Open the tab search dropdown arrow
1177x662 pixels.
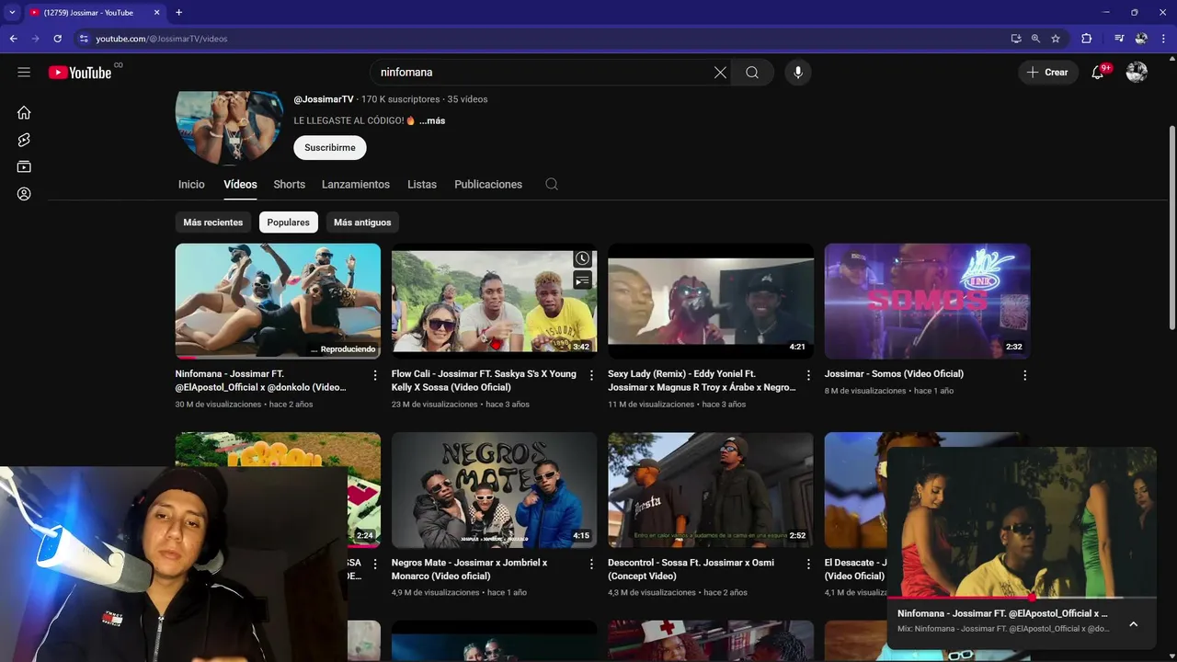tap(12, 12)
